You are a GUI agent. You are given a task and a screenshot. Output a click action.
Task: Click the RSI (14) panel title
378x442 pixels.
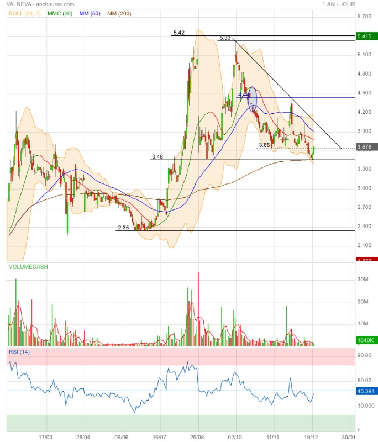coord(19,352)
